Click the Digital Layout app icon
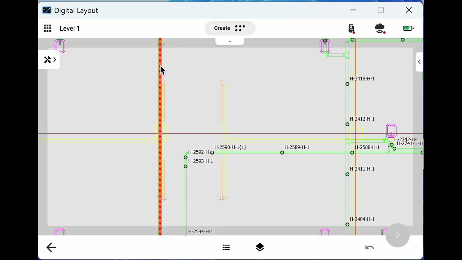This screenshot has height=260, width=462. [x=47, y=10]
